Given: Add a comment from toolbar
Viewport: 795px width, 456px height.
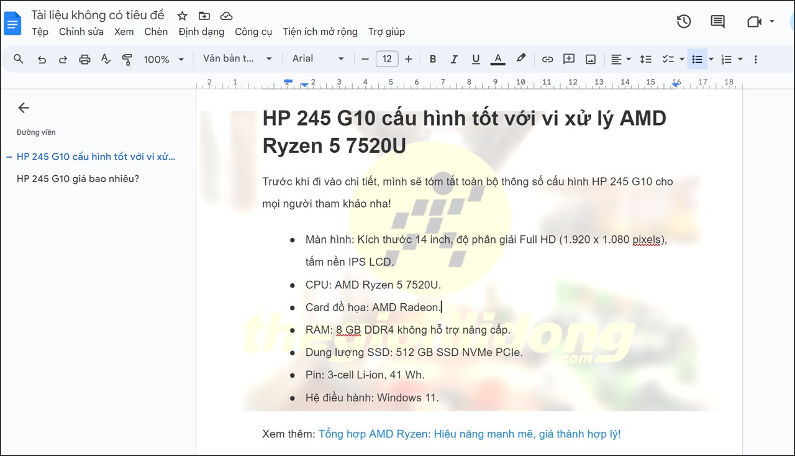Looking at the screenshot, I should click(x=569, y=59).
